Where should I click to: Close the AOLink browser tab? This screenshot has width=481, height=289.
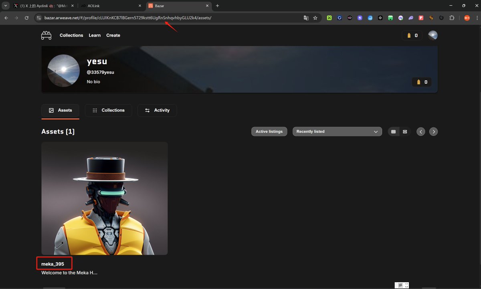(x=140, y=6)
